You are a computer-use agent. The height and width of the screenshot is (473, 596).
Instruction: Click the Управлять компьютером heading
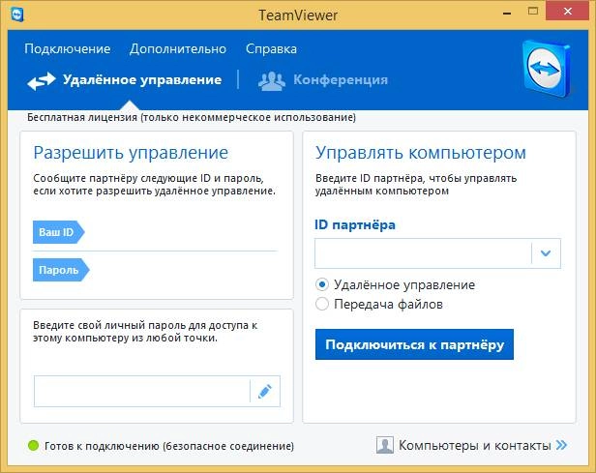pos(420,153)
